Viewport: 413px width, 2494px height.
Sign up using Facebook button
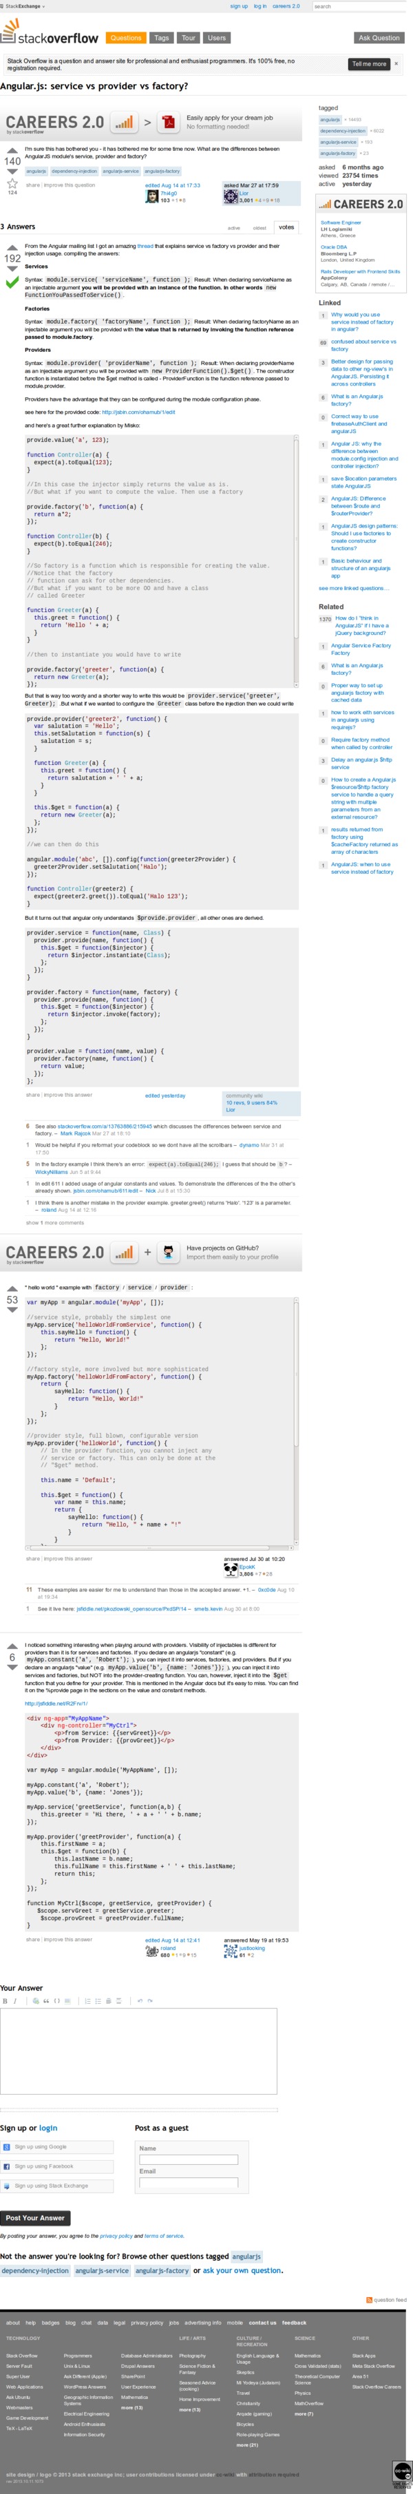pyautogui.click(x=57, y=2166)
